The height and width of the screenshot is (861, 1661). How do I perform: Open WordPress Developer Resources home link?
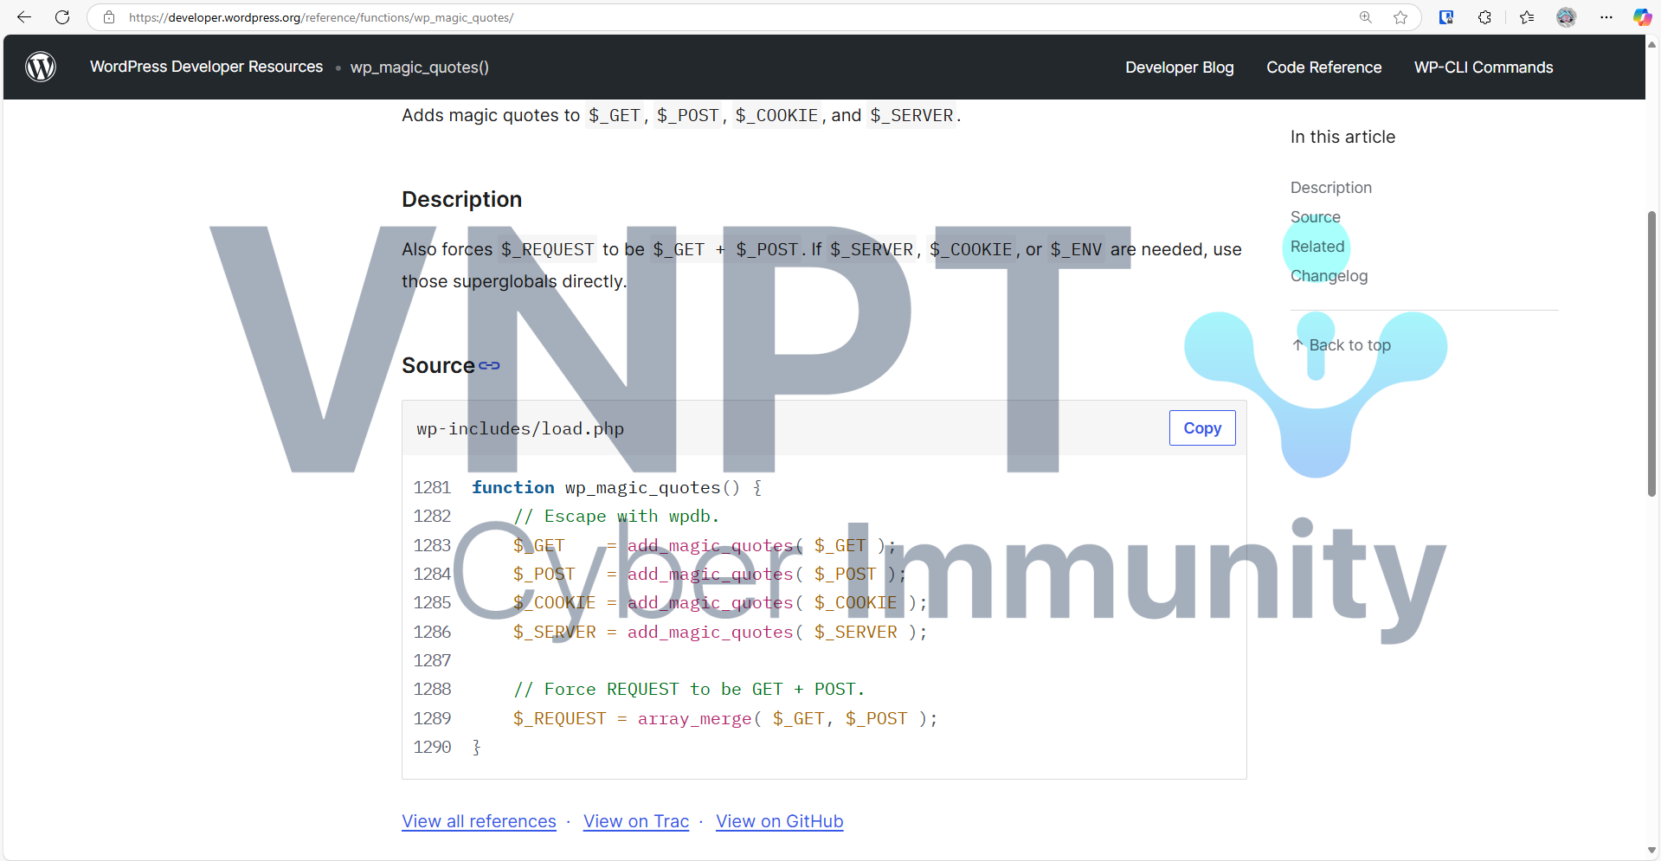click(x=206, y=67)
